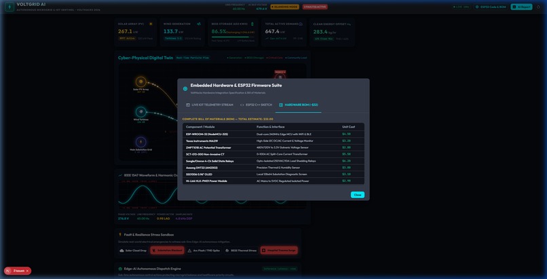Click the Hi-Link HLK-PM01 Power Module row
Screen dimensions: 547x279
point(273,181)
